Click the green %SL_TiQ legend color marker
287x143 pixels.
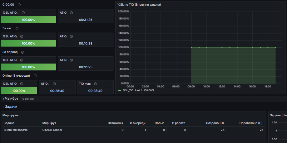[x=120, y=90]
